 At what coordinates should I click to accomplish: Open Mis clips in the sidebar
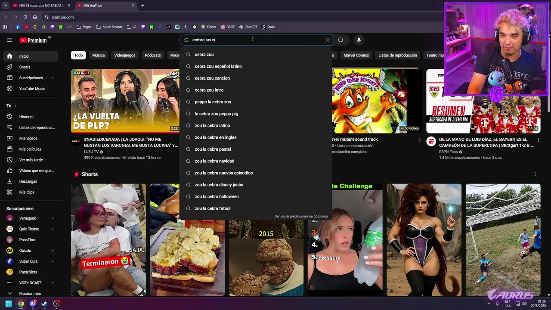31,192
